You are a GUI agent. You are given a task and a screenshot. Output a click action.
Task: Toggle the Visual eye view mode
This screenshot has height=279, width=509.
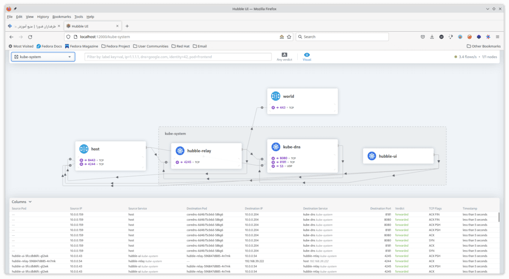307,57
